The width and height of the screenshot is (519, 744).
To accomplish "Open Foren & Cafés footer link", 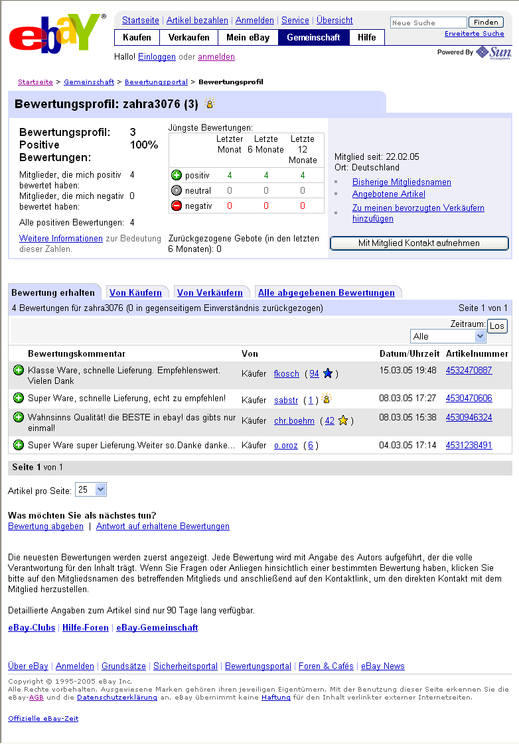I will pos(326,666).
